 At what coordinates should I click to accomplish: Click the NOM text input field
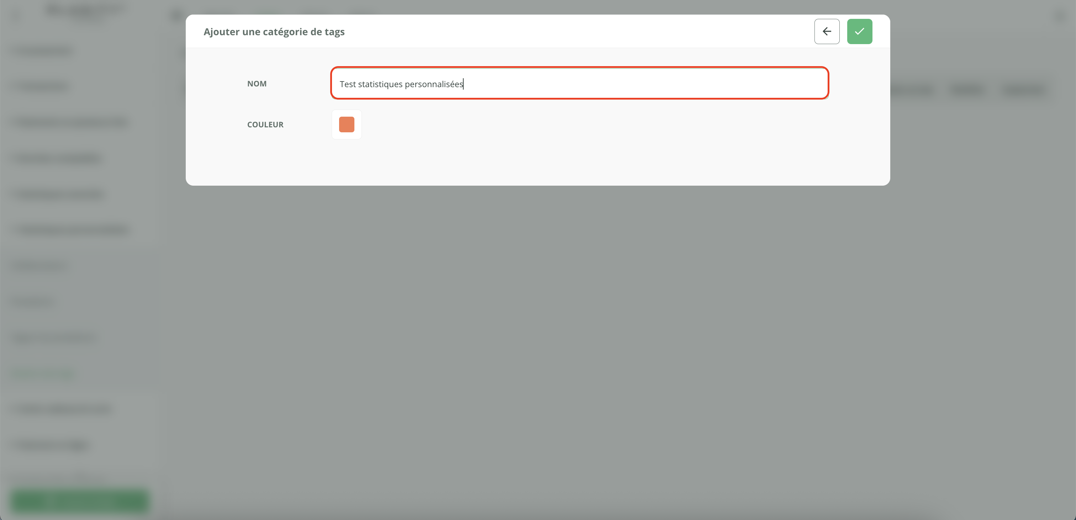pyautogui.click(x=579, y=83)
